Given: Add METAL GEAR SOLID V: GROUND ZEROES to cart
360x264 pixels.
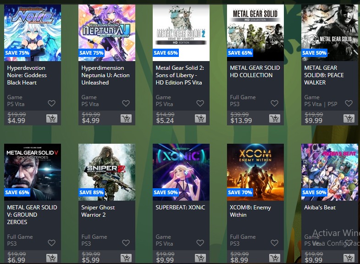Looking at the screenshot, I should (x=52, y=258).
